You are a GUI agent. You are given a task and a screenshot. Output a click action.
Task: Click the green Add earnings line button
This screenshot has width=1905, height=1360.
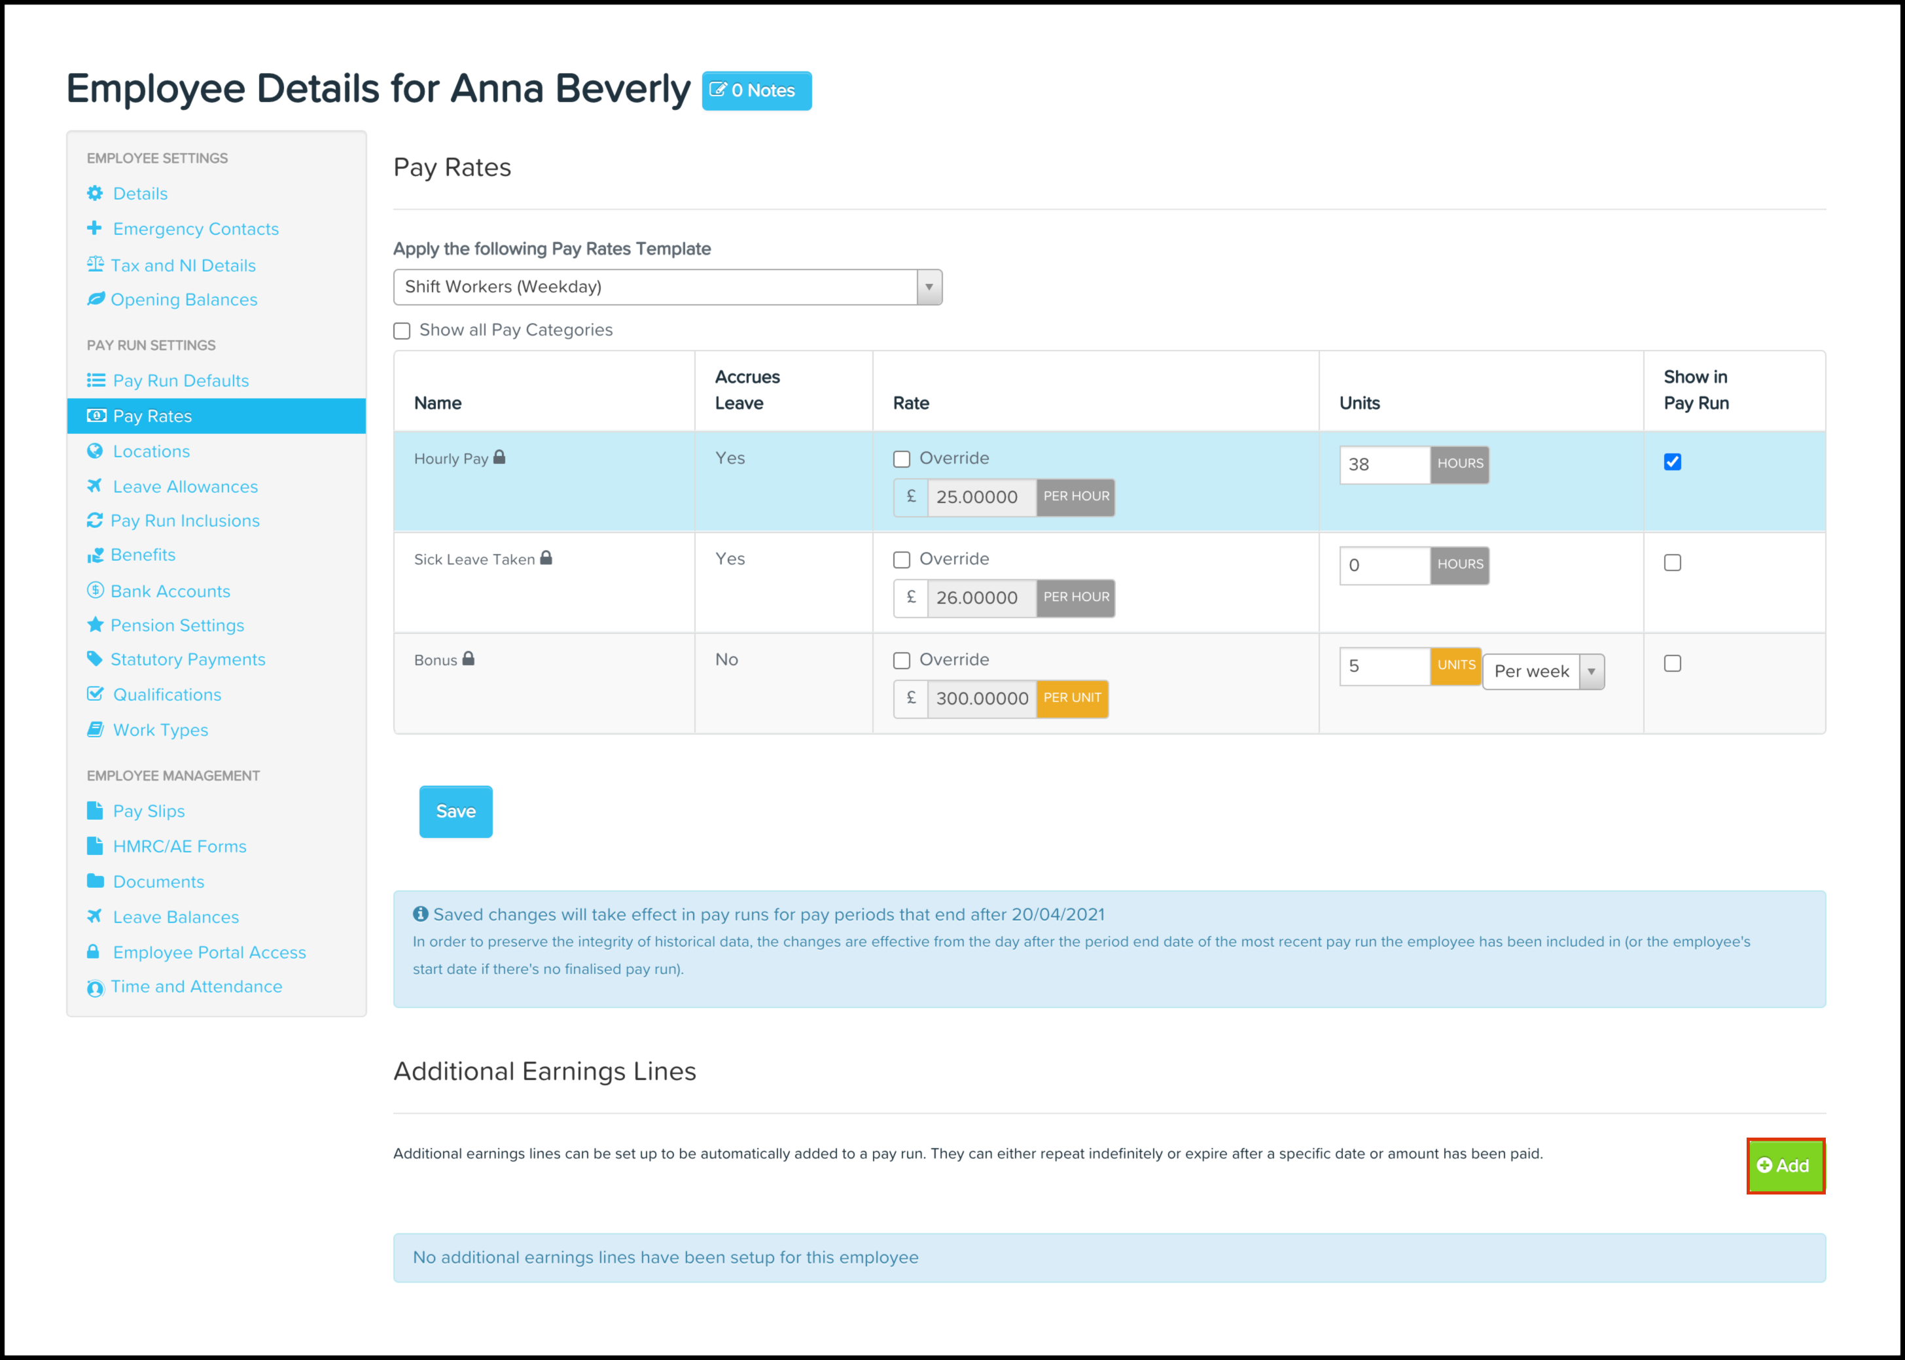click(1785, 1166)
